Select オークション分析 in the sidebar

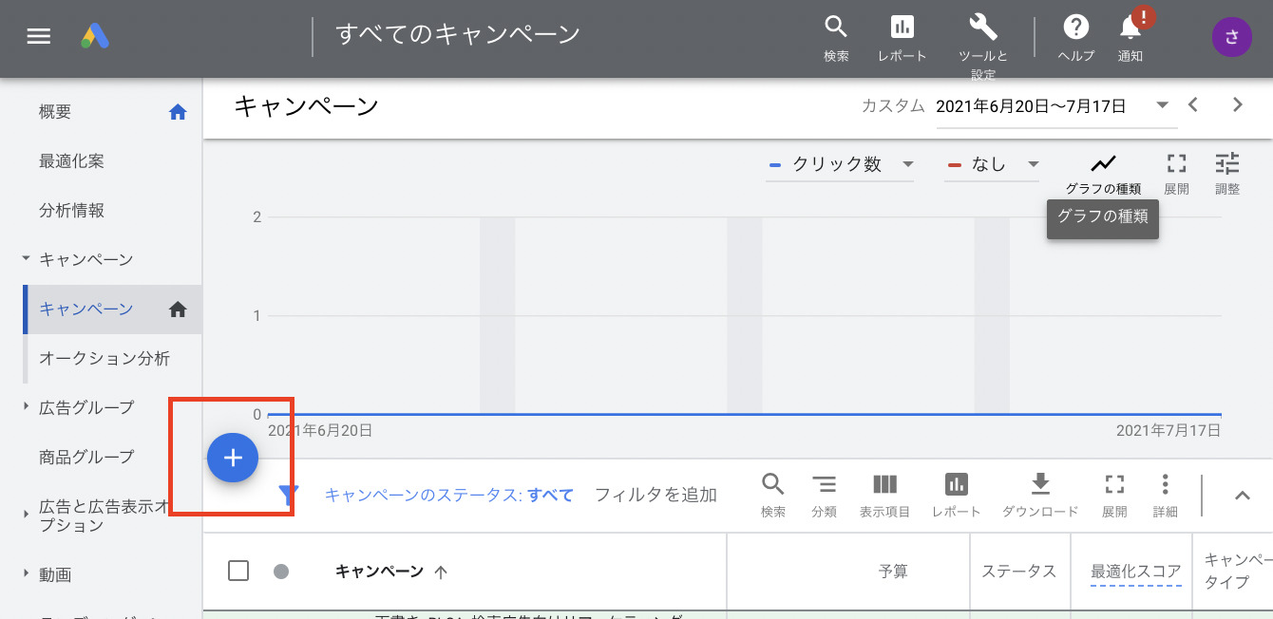click(x=104, y=359)
